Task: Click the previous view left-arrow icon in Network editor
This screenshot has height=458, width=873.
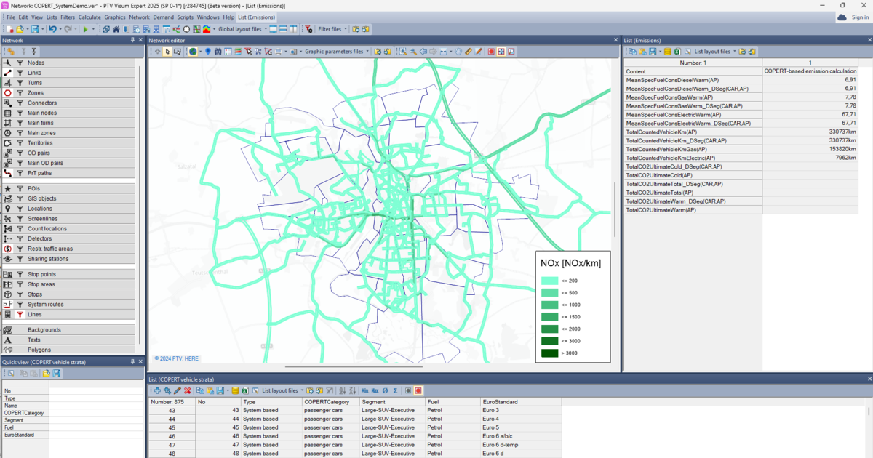Action: 423,52
